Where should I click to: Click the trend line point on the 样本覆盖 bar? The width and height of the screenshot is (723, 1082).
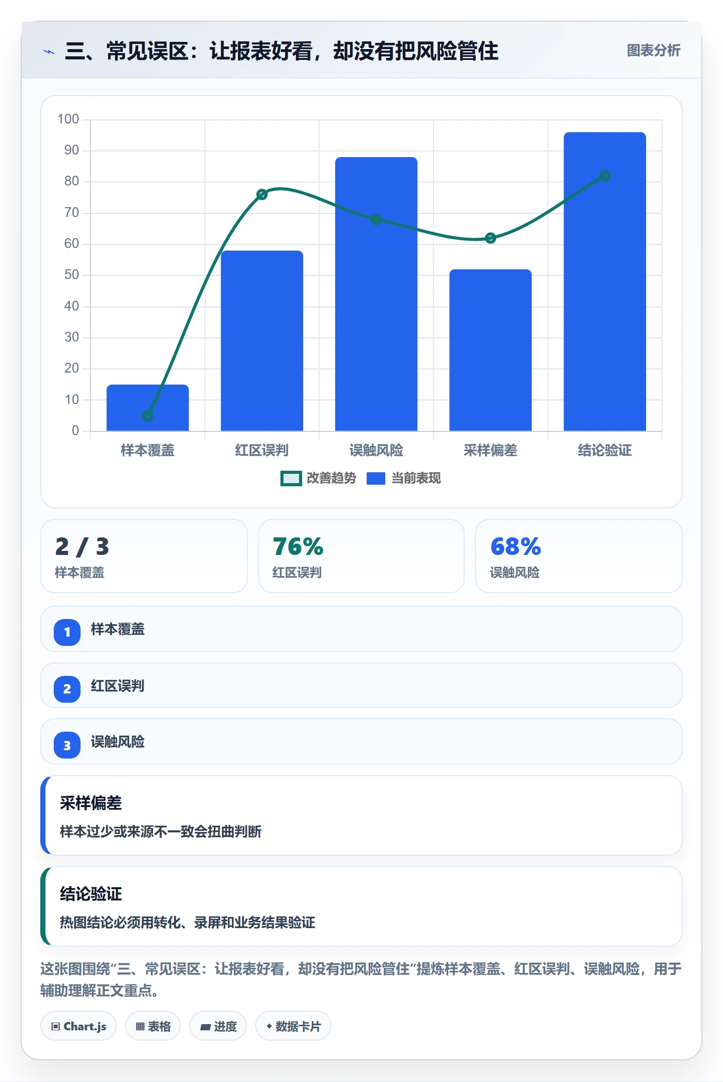[x=148, y=415]
